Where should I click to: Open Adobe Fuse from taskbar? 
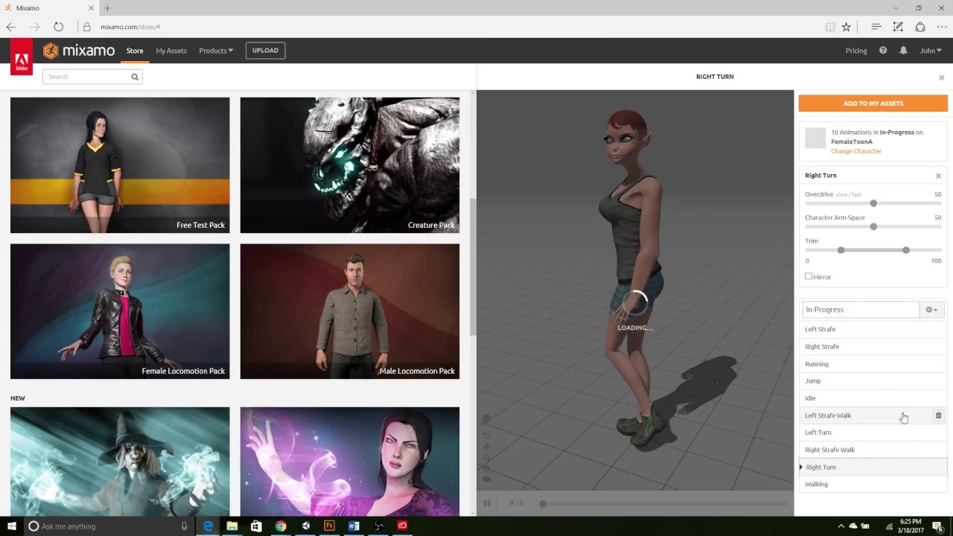coord(329,526)
